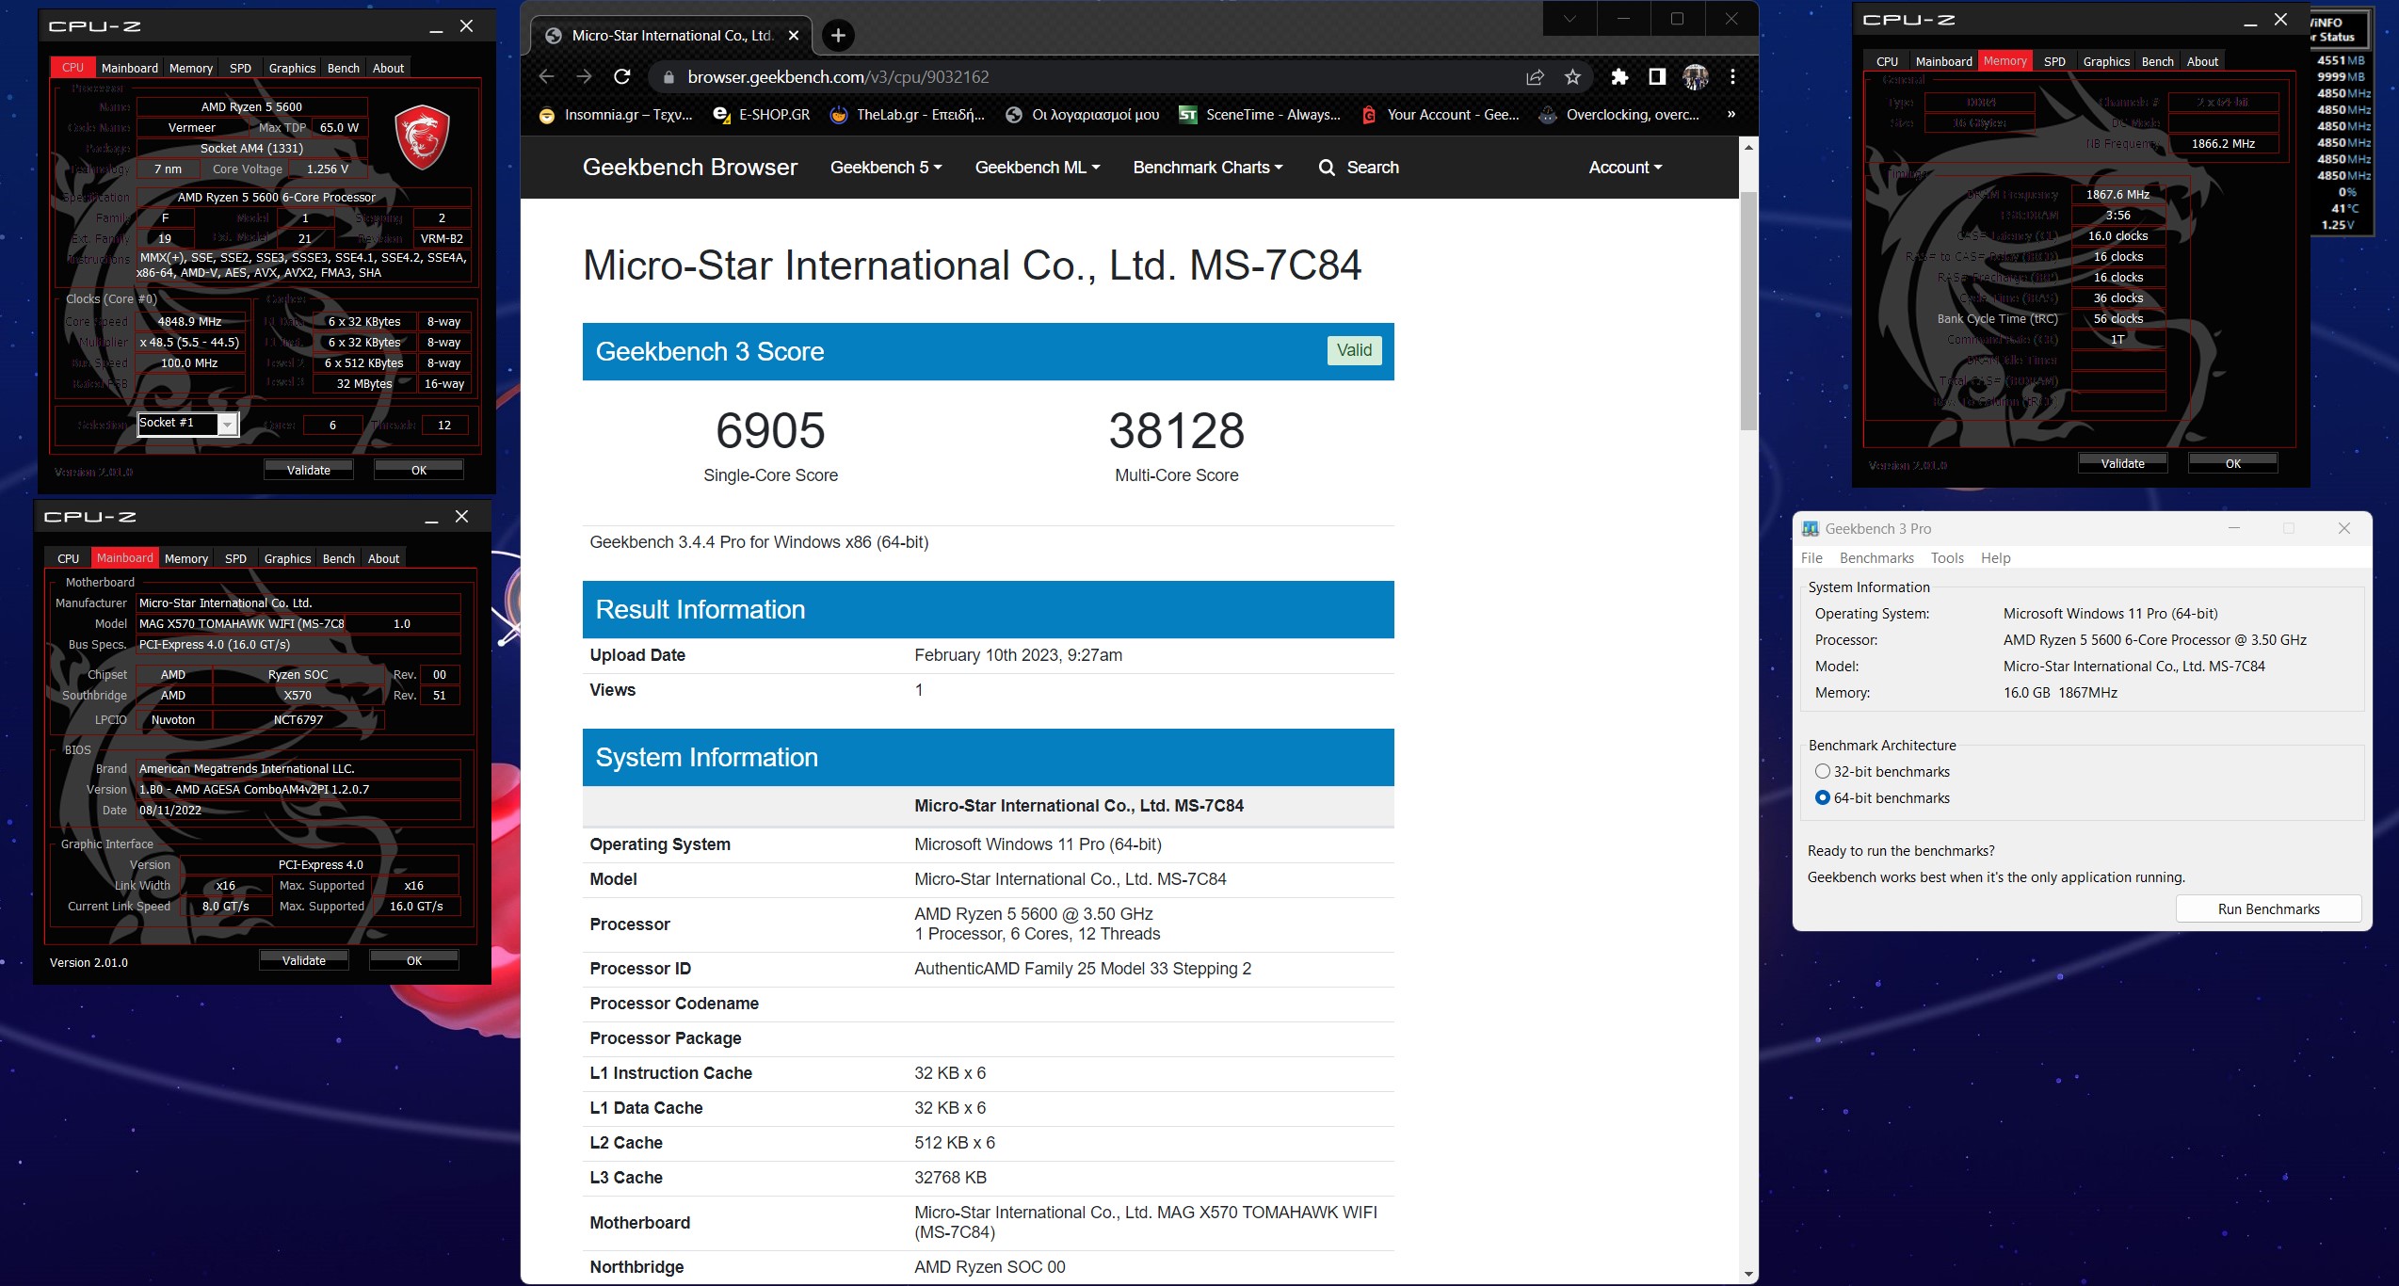Open the Your Account Geekbench bookmark
This screenshot has width=2399, height=1286.
point(1441,115)
